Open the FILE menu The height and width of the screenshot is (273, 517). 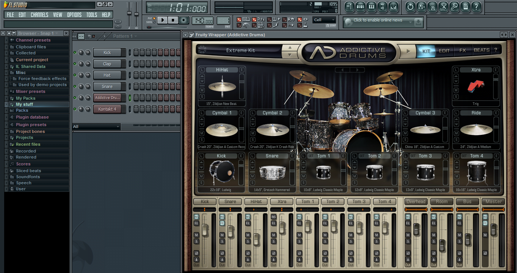click(x=10, y=15)
